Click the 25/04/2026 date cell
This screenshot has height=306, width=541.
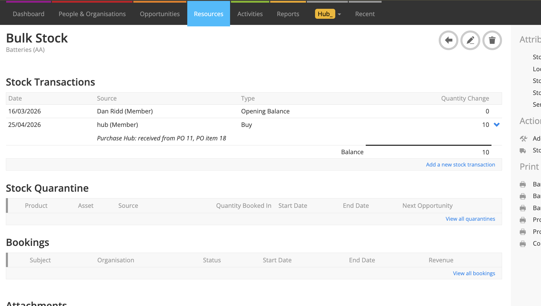pos(25,125)
